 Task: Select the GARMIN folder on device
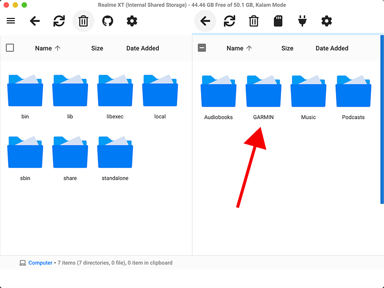pyautogui.click(x=263, y=98)
